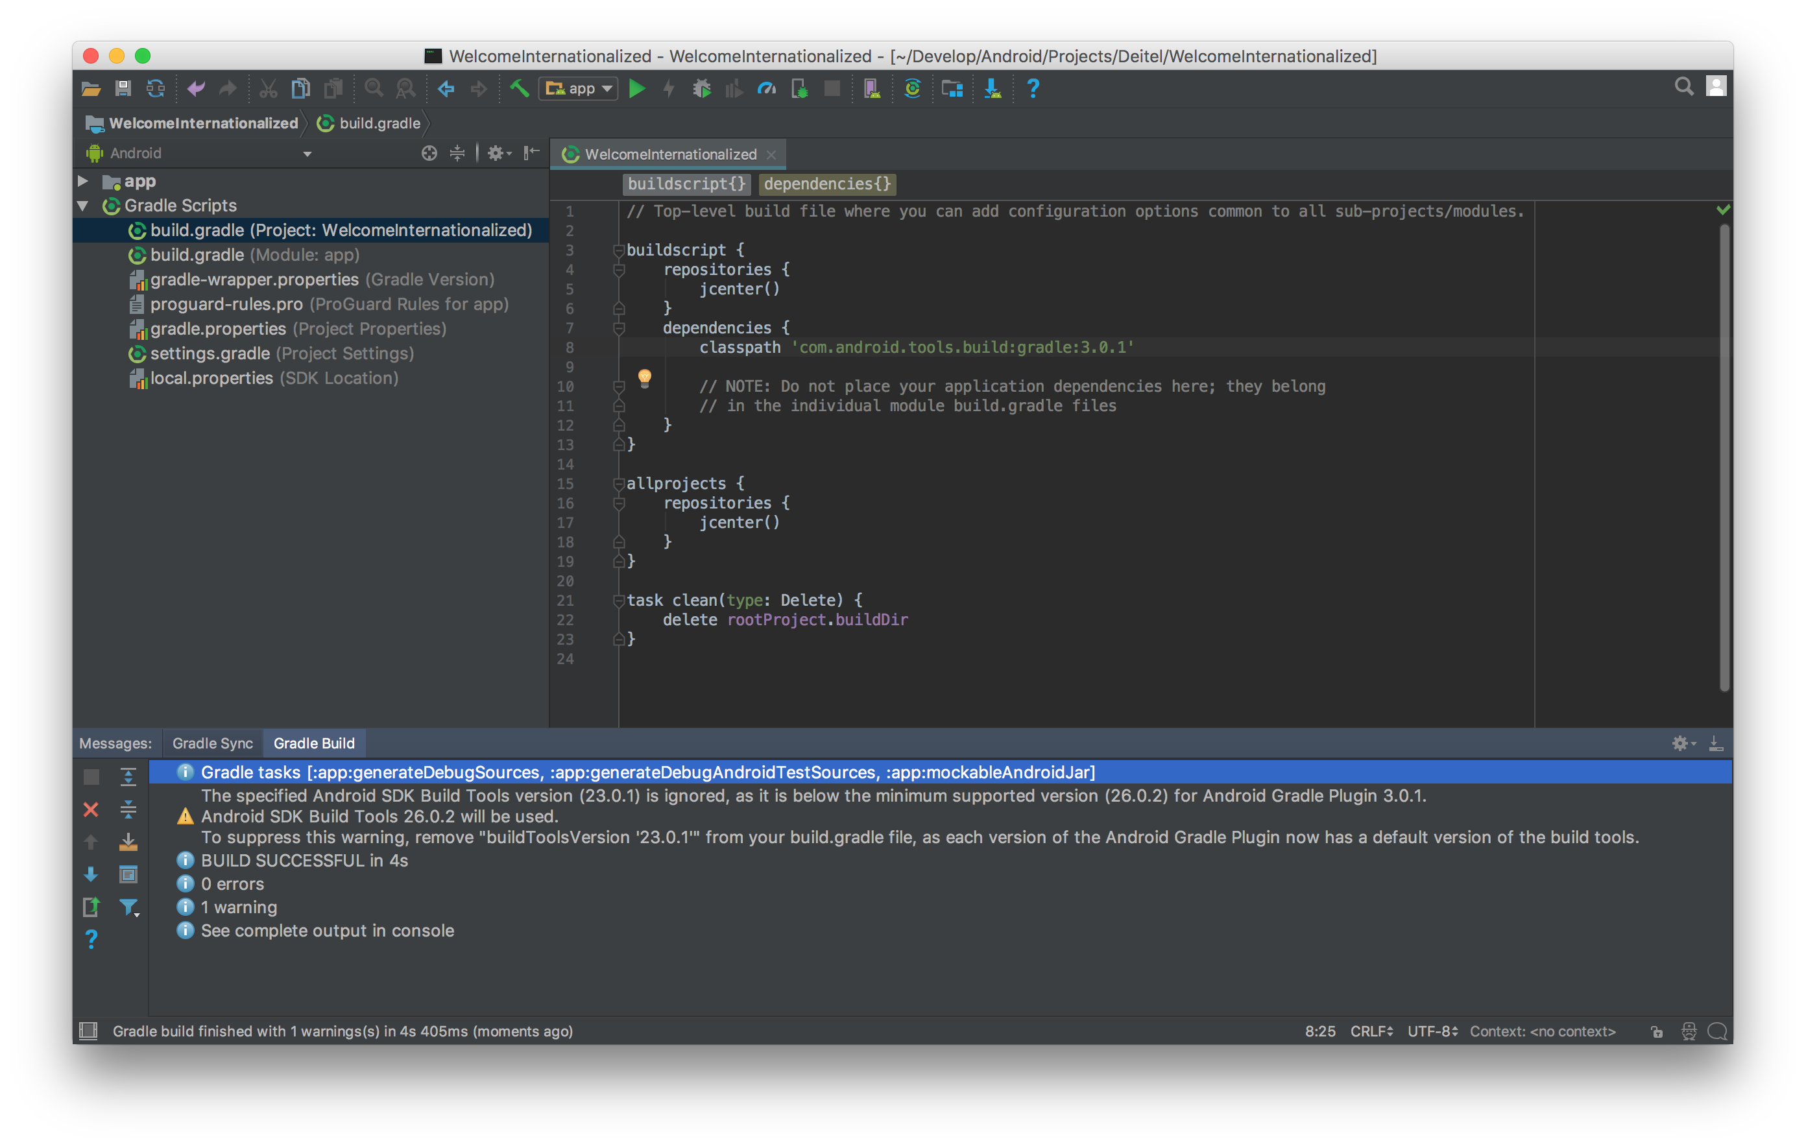The height and width of the screenshot is (1148, 1806).
Task: Close the Messages panel with red X
Action: coord(91,809)
